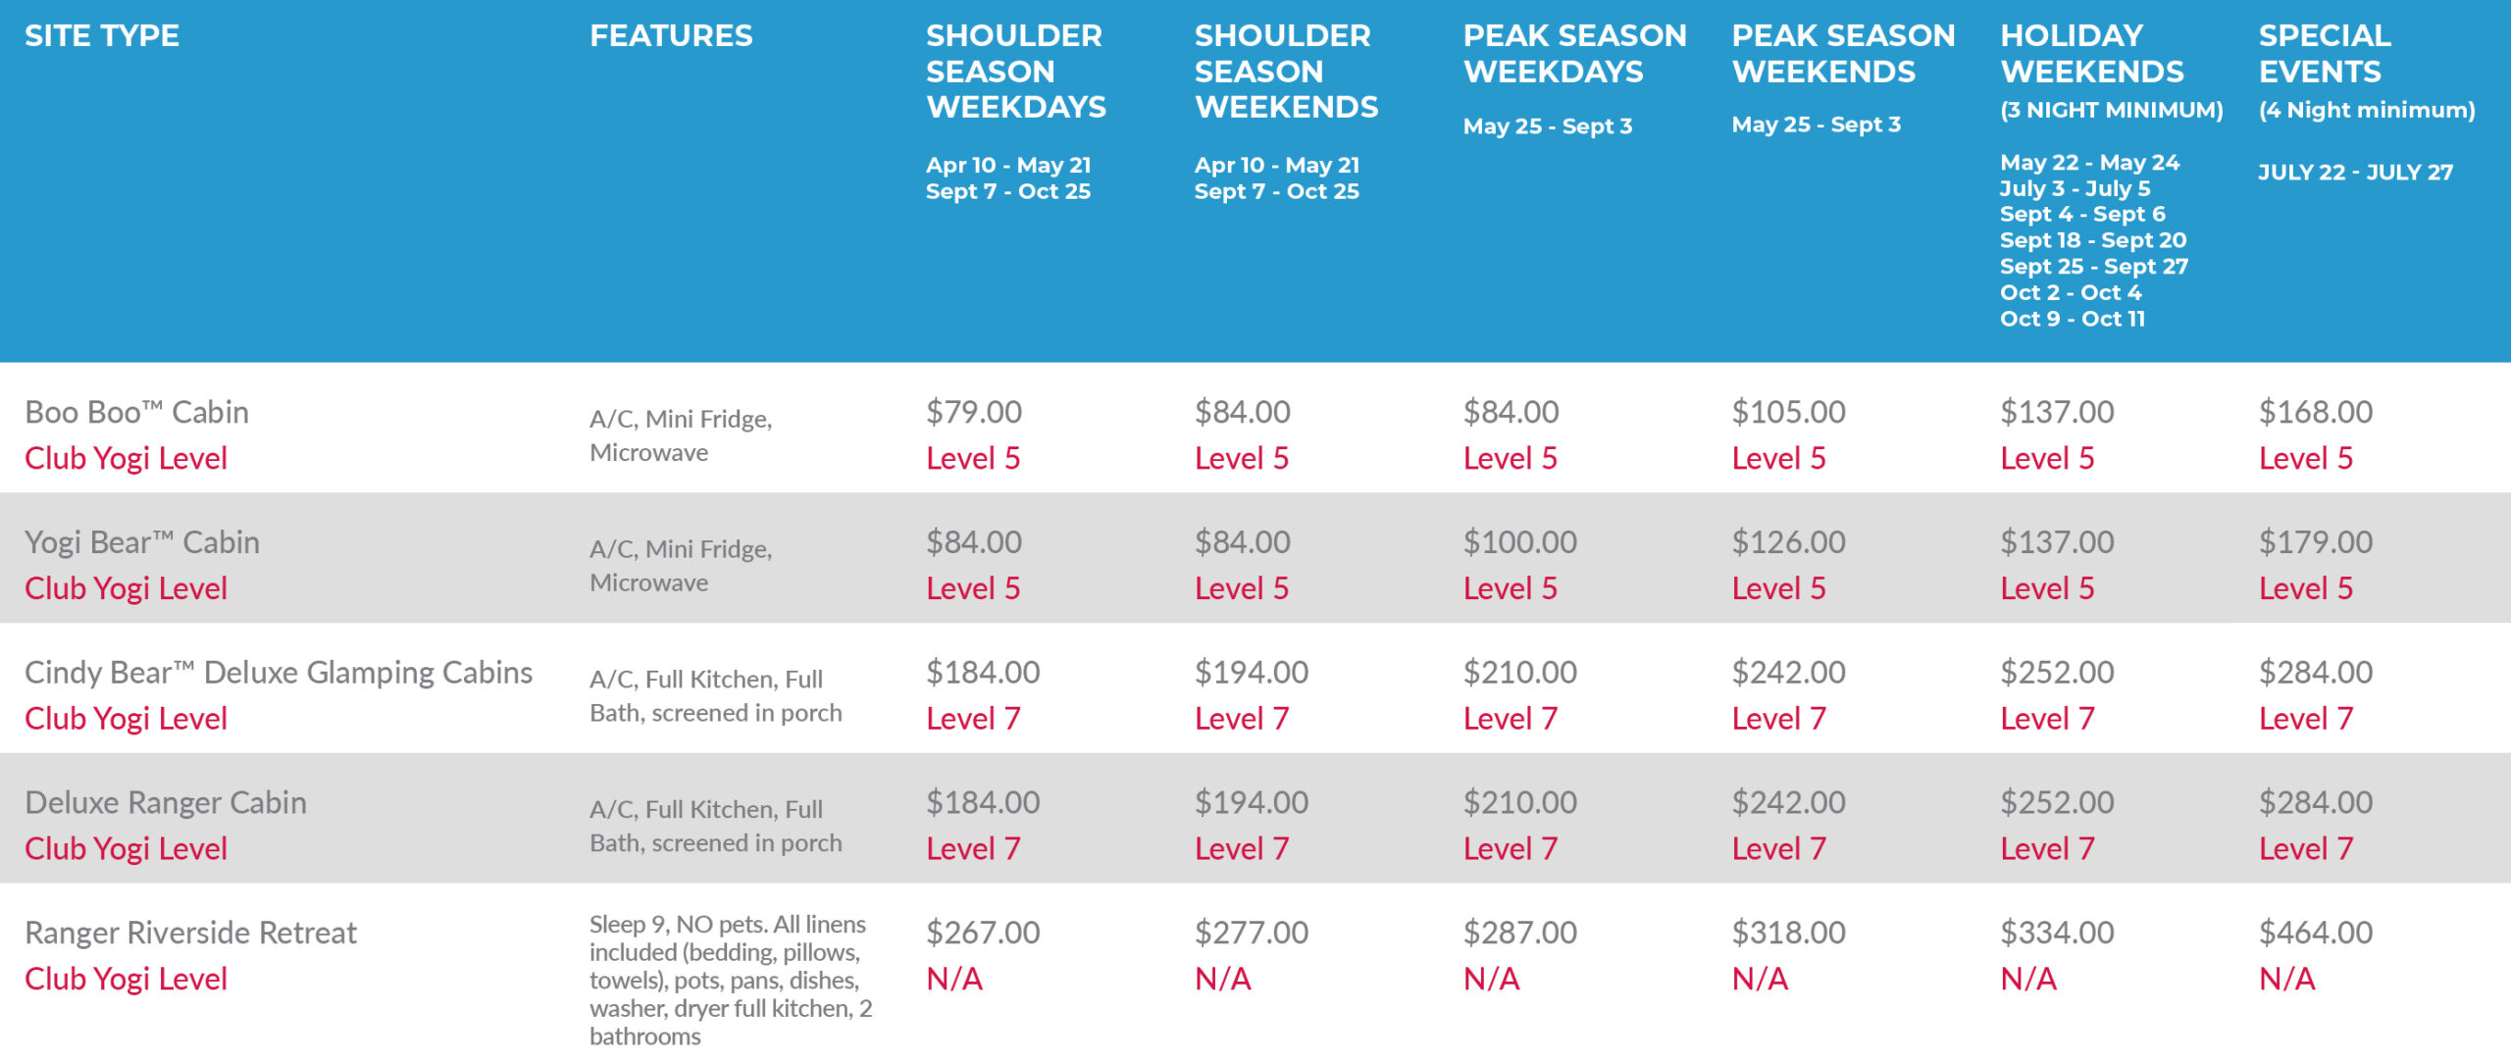This screenshot has width=2511, height=1062.
Task: Click N/A under Ranger Riverside $334.00 price
Action: [2027, 979]
